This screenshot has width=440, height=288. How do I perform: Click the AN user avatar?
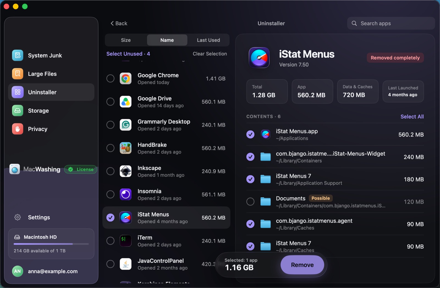click(x=18, y=271)
